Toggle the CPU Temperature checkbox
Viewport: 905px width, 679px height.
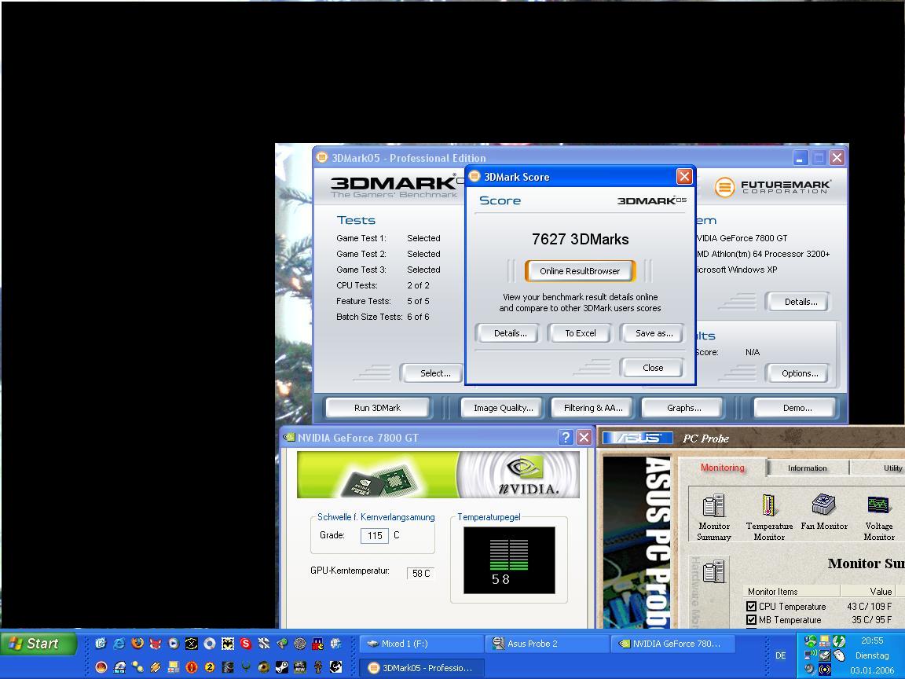(751, 606)
